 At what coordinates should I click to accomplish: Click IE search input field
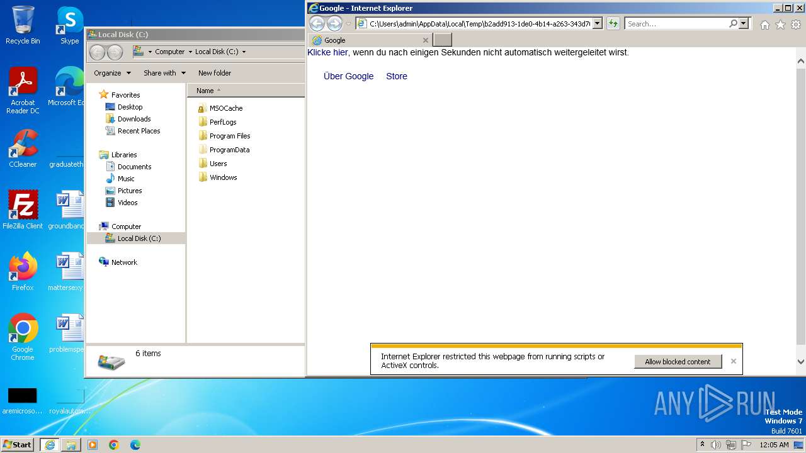[676, 24]
